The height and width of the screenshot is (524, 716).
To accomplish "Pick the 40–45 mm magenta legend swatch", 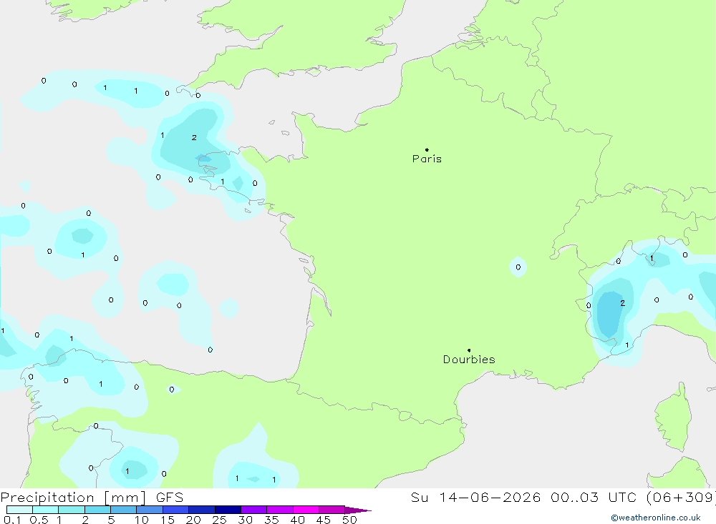I will (x=306, y=510).
